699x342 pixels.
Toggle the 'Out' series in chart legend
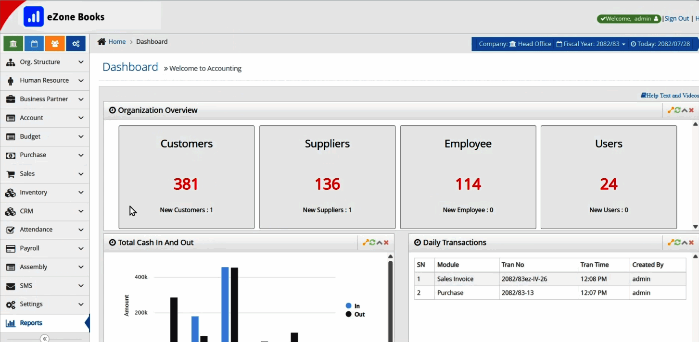coord(355,314)
